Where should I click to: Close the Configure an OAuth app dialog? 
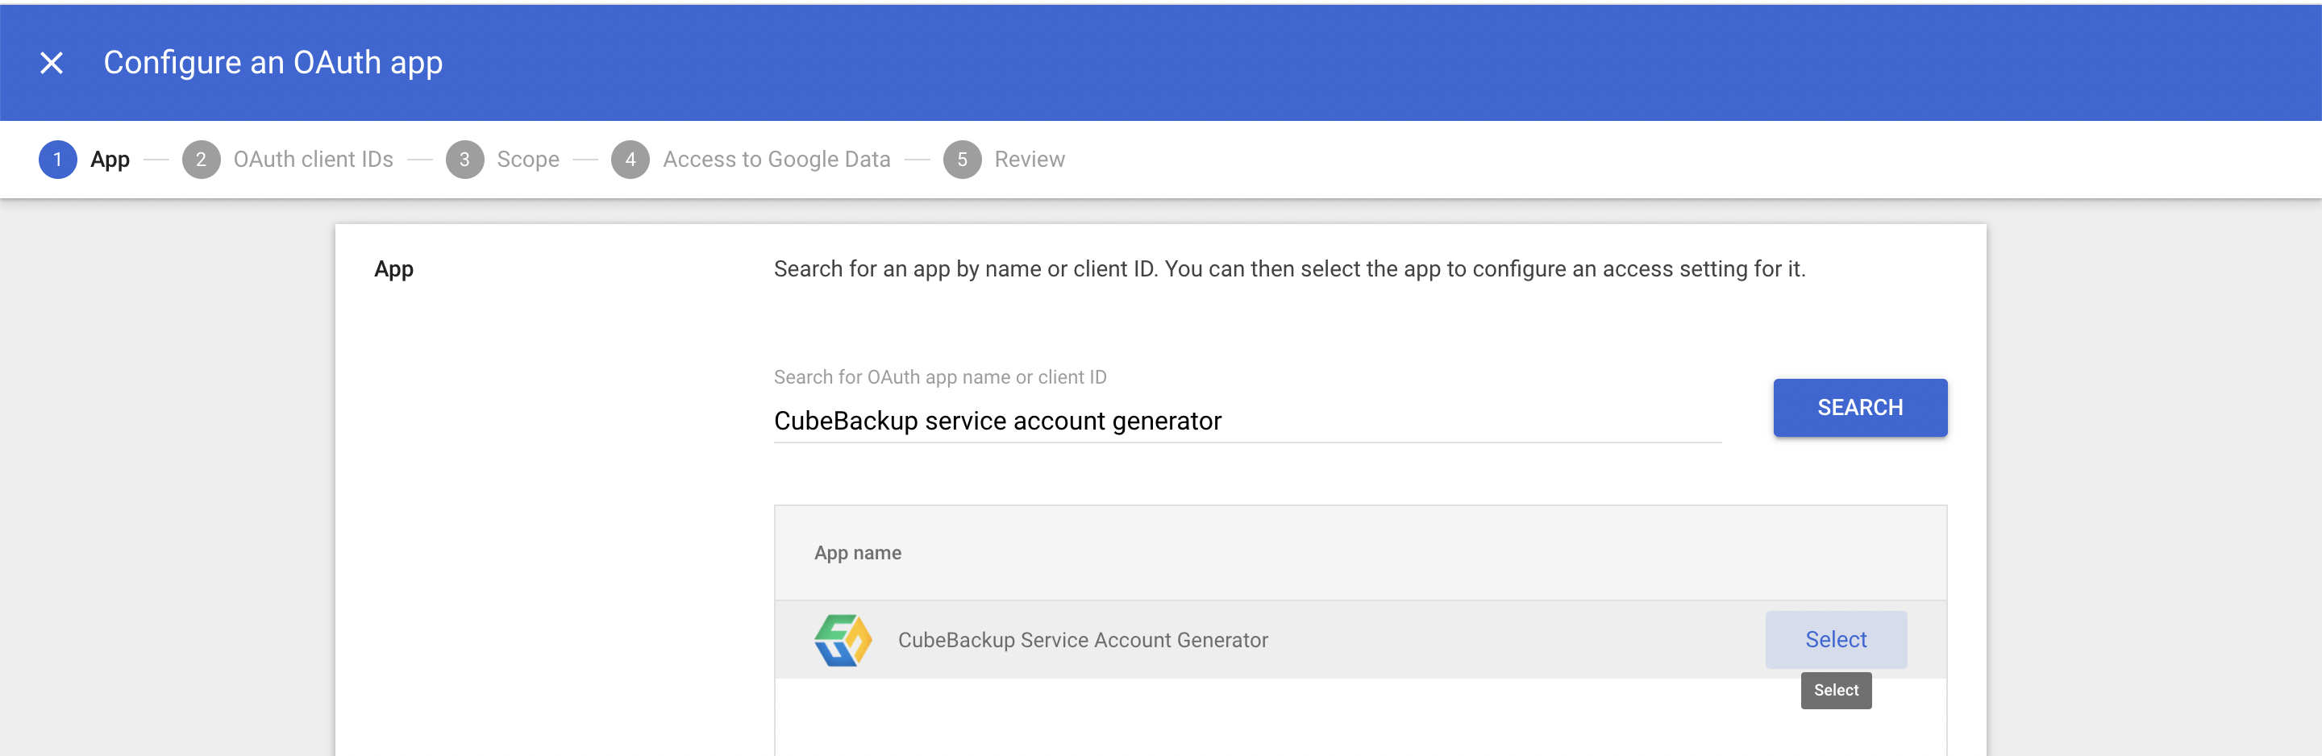pyautogui.click(x=52, y=63)
